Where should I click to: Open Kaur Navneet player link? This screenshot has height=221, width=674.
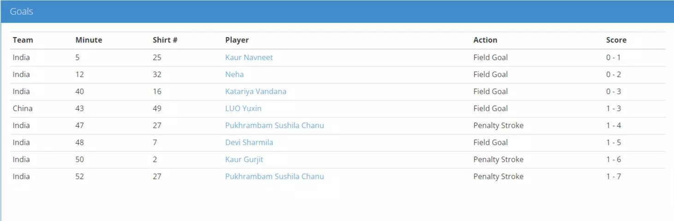click(x=249, y=57)
